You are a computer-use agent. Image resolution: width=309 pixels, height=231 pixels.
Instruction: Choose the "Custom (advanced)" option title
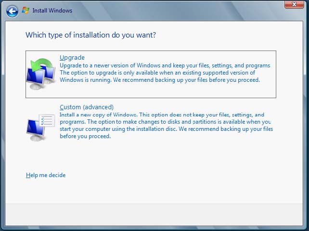coord(86,107)
